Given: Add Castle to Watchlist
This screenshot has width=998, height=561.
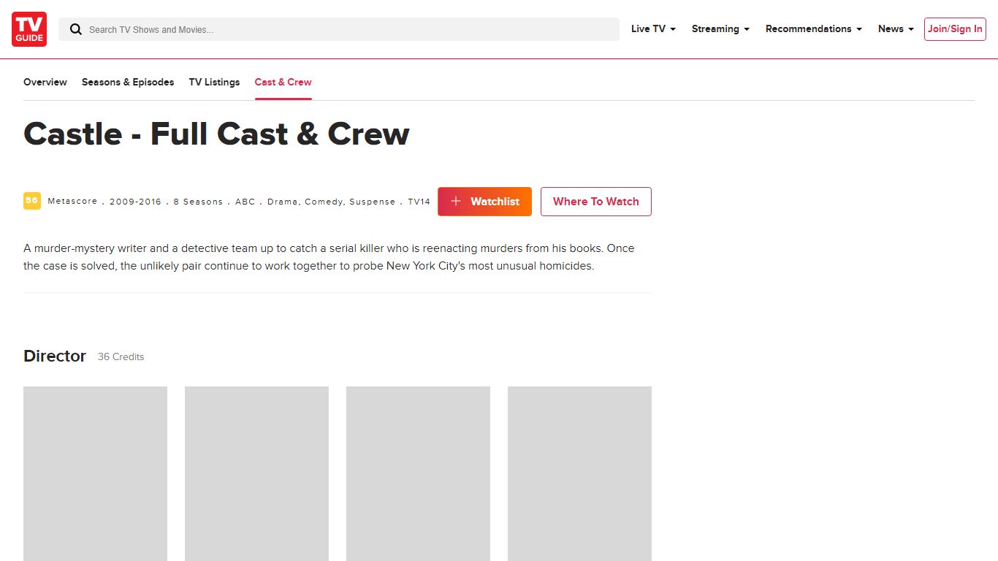Looking at the screenshot, I should (x=484, y=202).
